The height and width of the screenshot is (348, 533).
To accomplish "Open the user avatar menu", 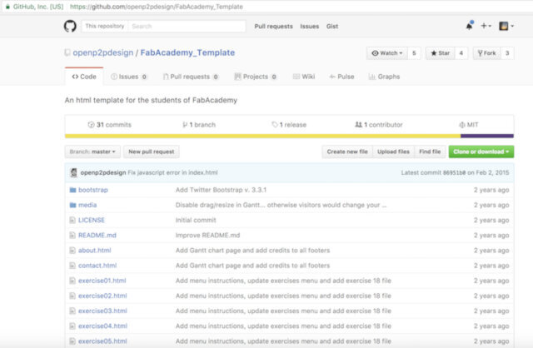I will click(506, 26).
